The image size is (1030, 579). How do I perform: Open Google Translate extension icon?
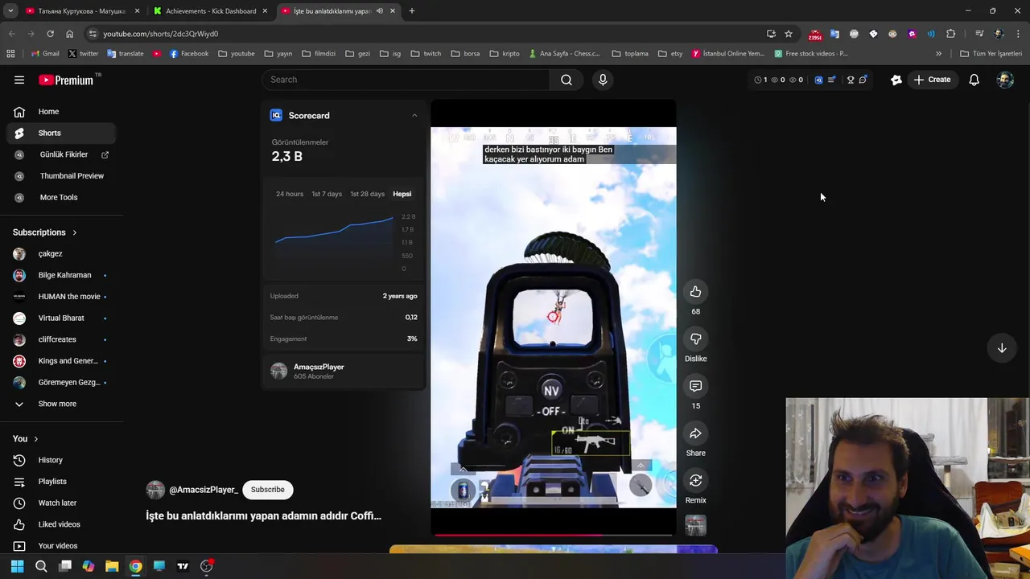pyautogui.click(x=834, y=34)
